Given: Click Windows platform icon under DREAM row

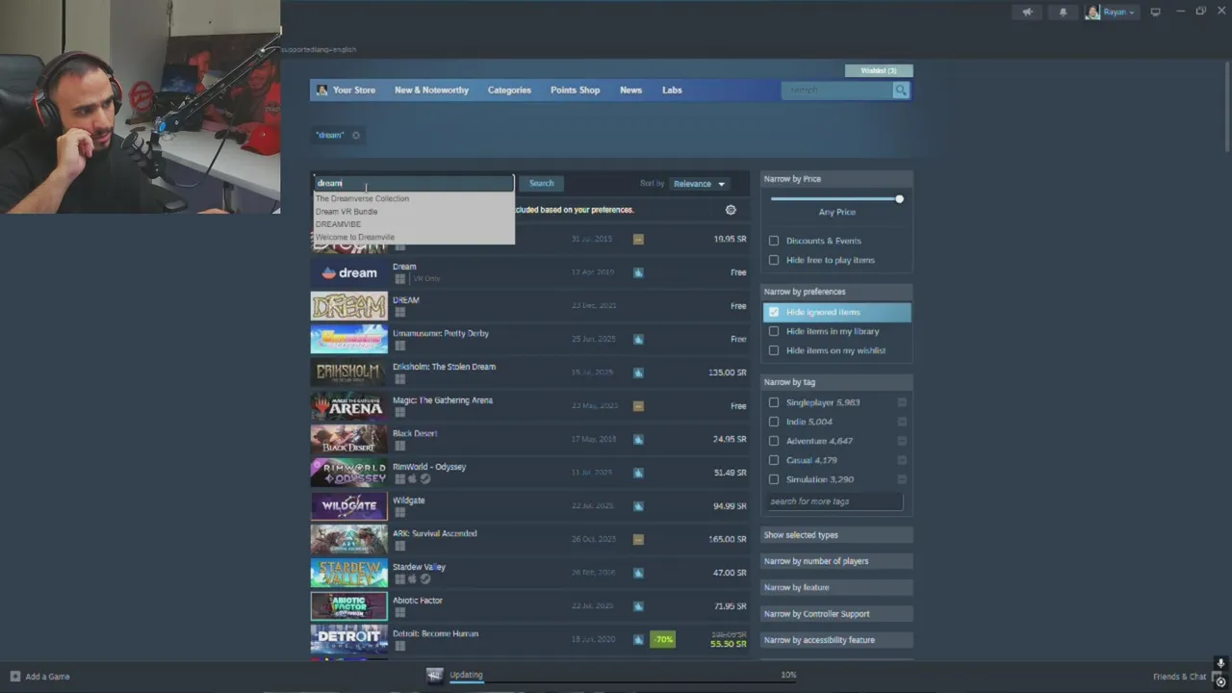Looking at the screenshot, I should pyautogui.click(x=400, y=312).
